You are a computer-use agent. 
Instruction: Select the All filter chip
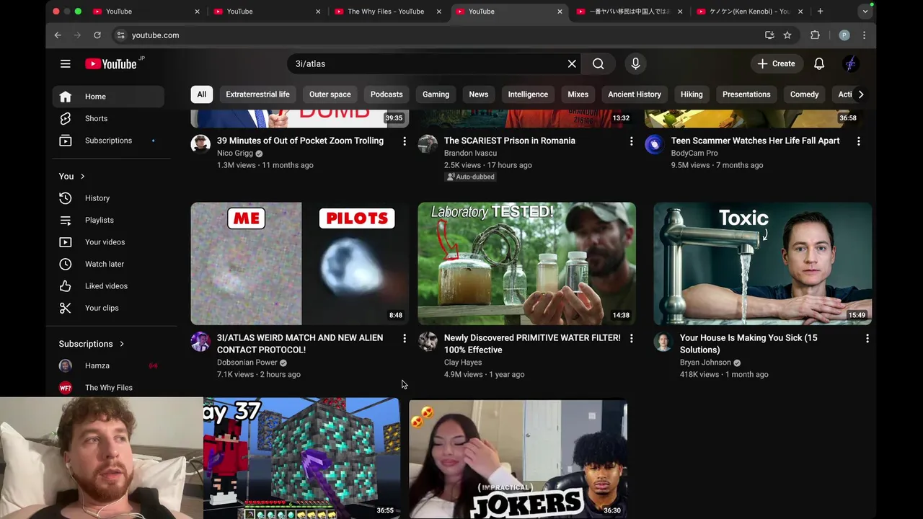coord(201,94)
